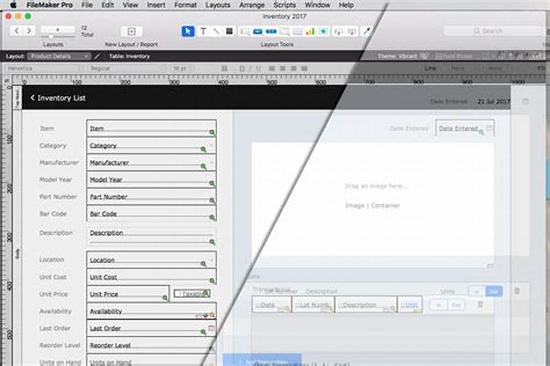Toggle Italic in the format bar
The image size is (550, 366).
pyautogui.click(x=250, y=69)
